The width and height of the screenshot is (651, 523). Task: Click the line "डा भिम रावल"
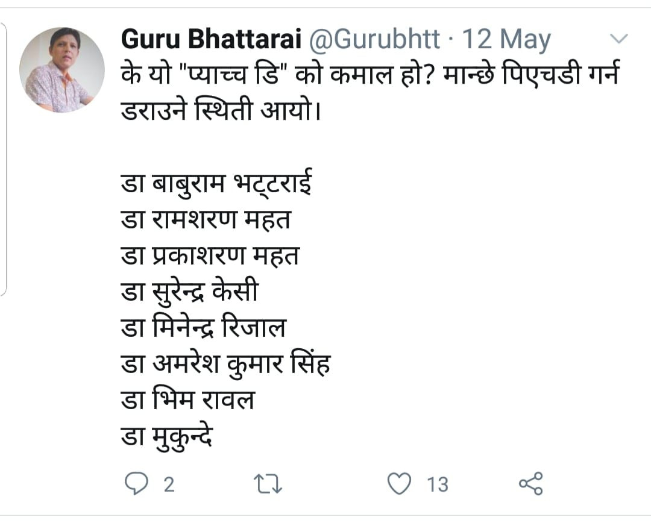coord(187,401)
